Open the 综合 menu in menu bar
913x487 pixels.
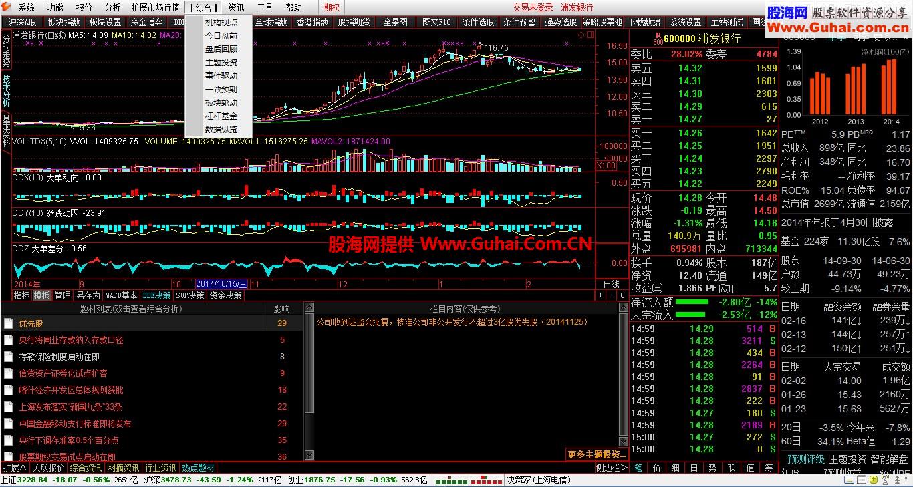pyautogui.click(x=204, y=7)
